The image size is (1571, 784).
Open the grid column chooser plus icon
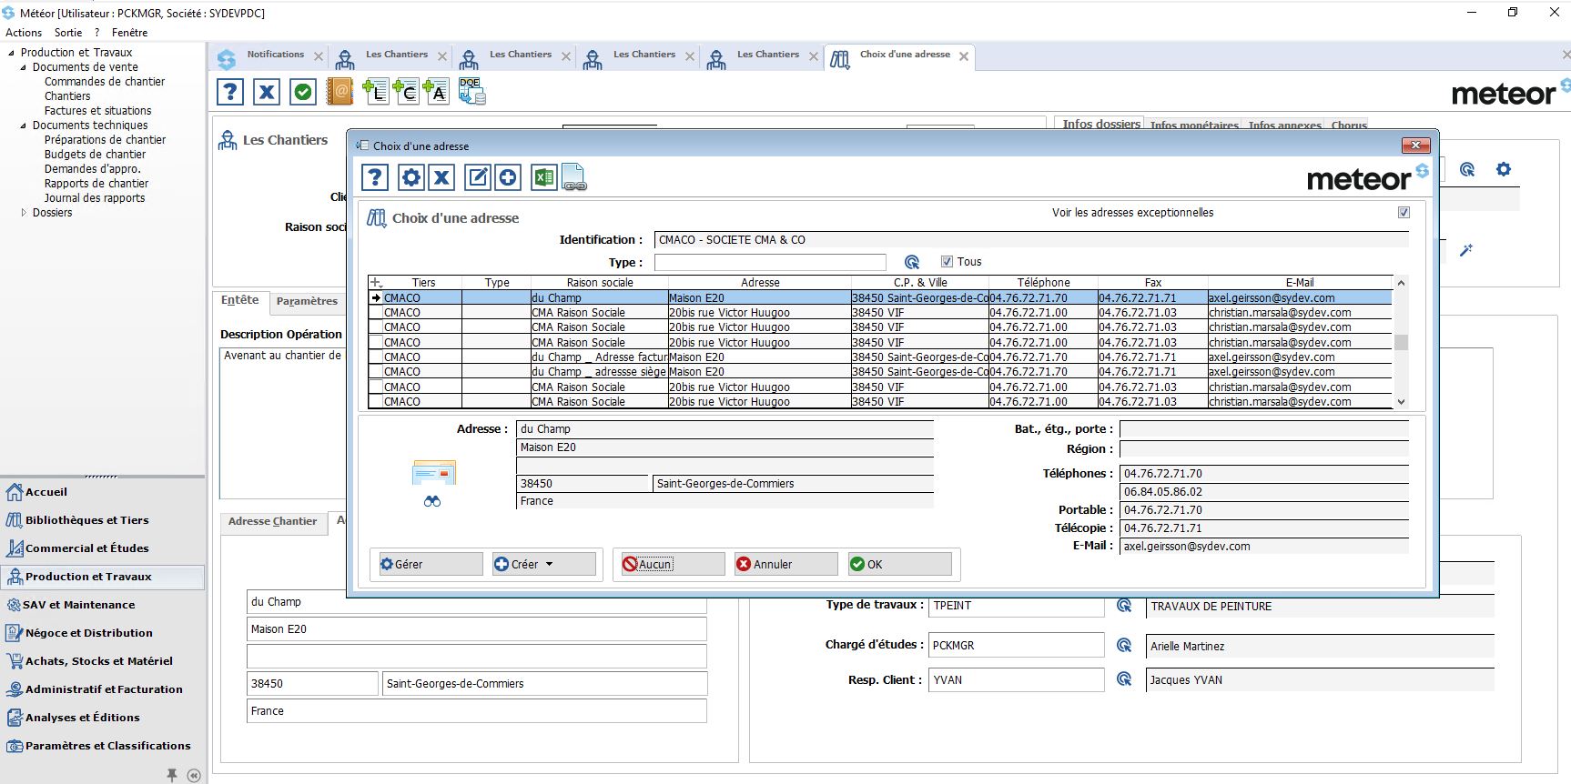coord(376,283)
